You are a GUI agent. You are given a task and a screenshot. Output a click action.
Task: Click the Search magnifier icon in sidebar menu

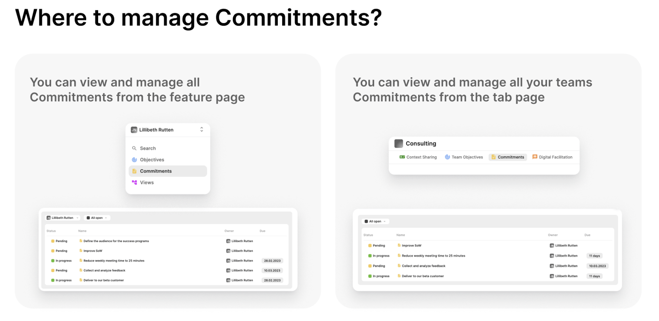pos(135,149)
